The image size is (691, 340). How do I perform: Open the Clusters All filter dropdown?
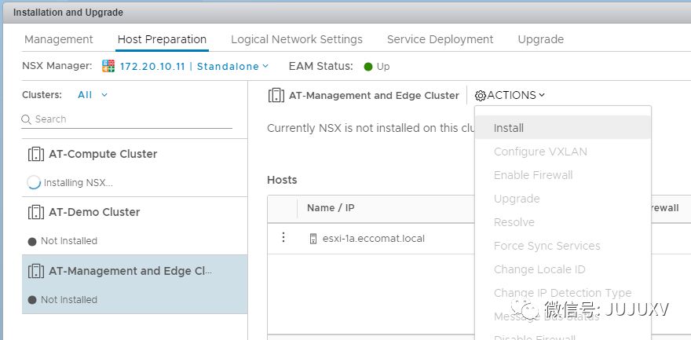(x=93, y=95)
